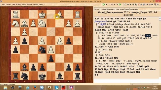Viewport: 161px width, 90px height.
Task: Click the black right arrow toolbar icon
Action: tap(131, 4)
